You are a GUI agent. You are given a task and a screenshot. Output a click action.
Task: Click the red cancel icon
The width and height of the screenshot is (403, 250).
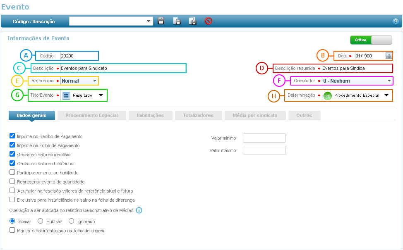pos(209,21)
